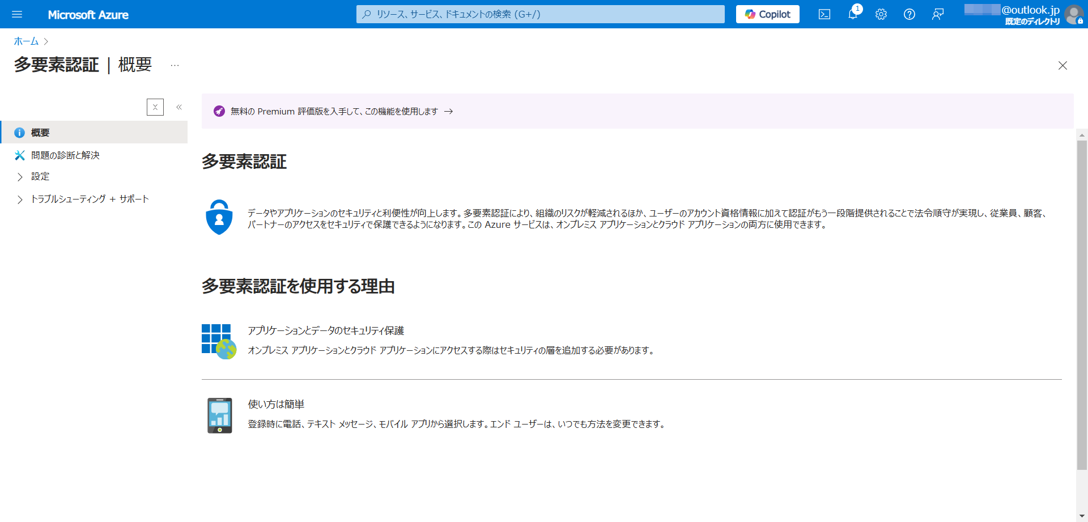Select 概要 in the sidebar
Screen dimensions: 1088x522
(x=40, y=133)
